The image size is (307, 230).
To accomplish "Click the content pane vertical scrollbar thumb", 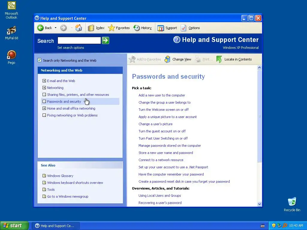I will (259, 116).
